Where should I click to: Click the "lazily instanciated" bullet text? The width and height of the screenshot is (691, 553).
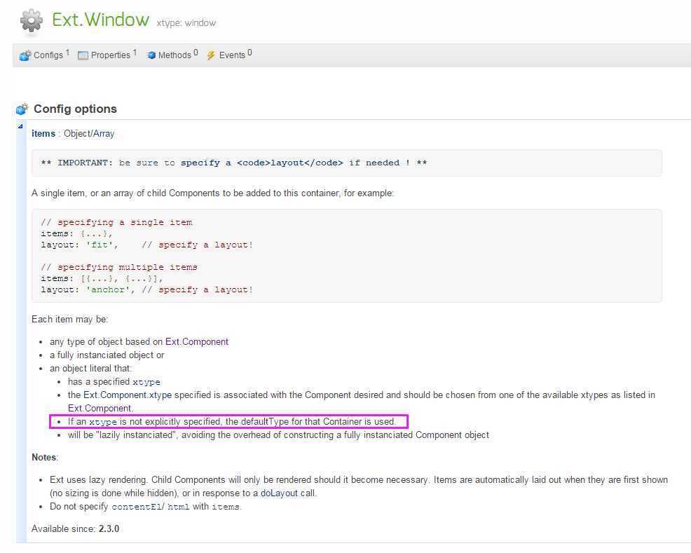click(x=278, y=435)
